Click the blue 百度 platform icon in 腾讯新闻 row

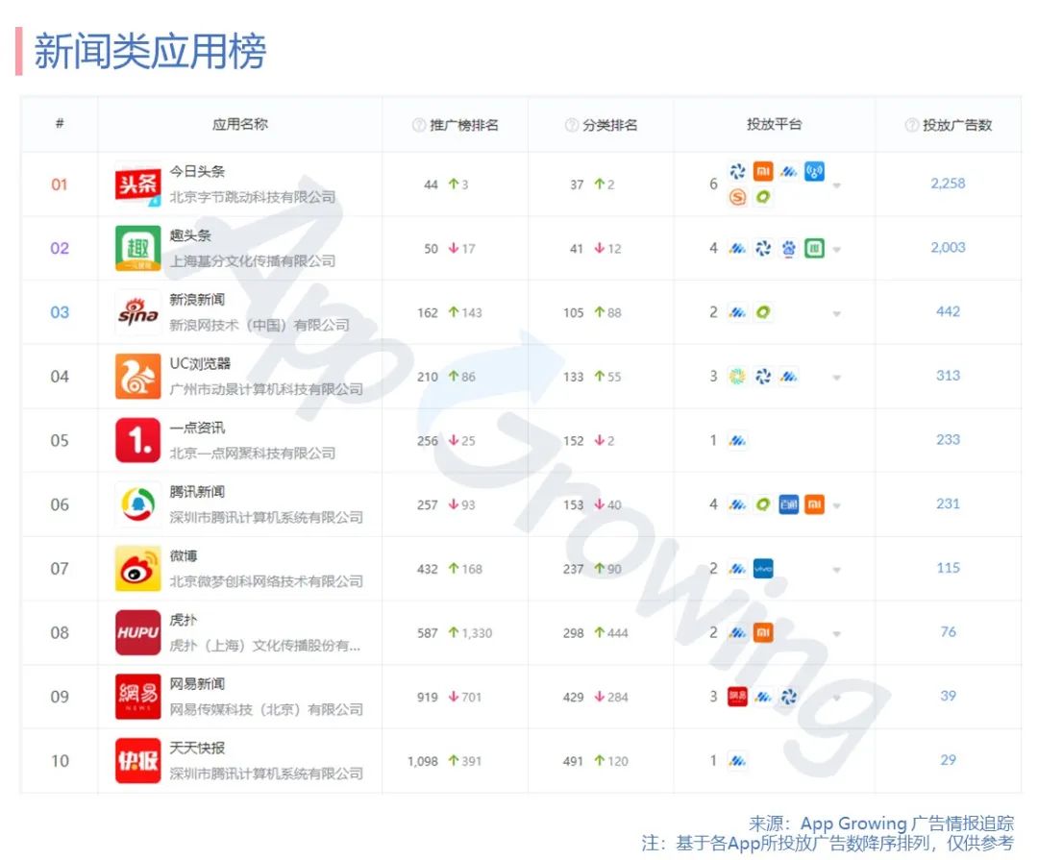788,504
